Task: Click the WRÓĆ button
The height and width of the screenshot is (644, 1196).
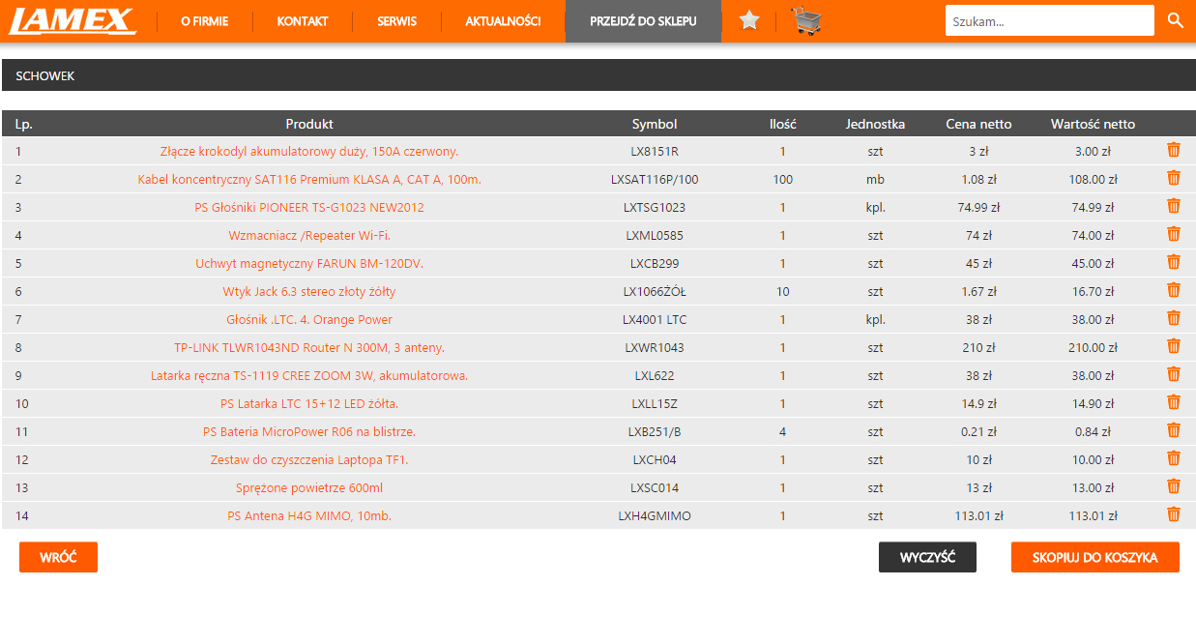Action: pyautogui.click(x=58, y=557)
